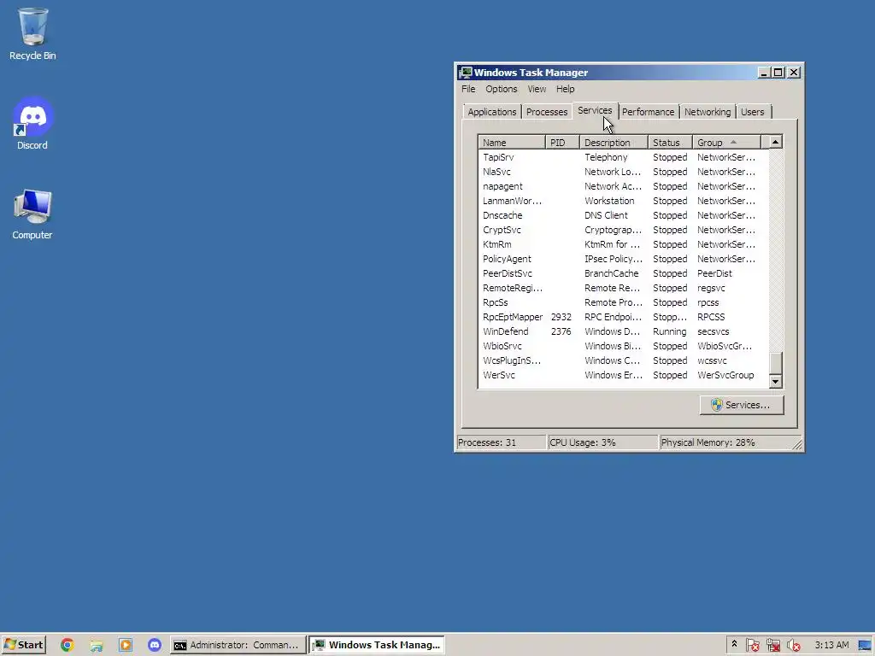Select the PeerDistSvc service row

point(623,273)
